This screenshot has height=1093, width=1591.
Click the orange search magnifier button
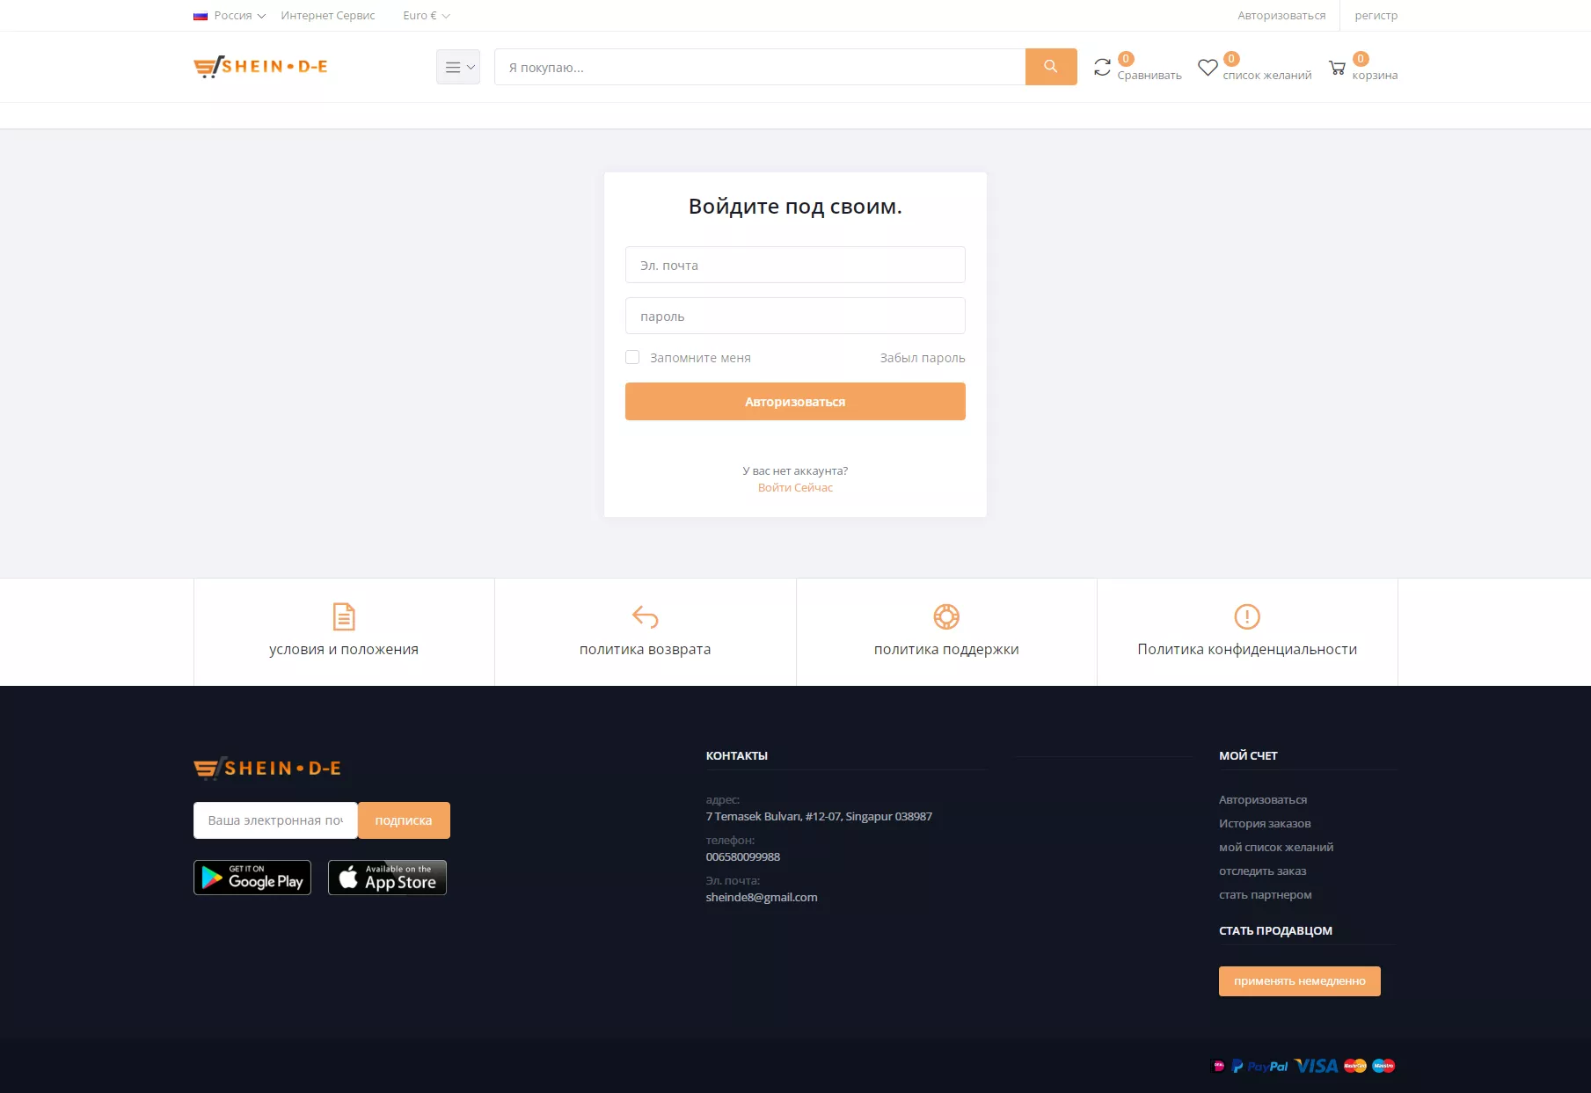[1050, 67]
